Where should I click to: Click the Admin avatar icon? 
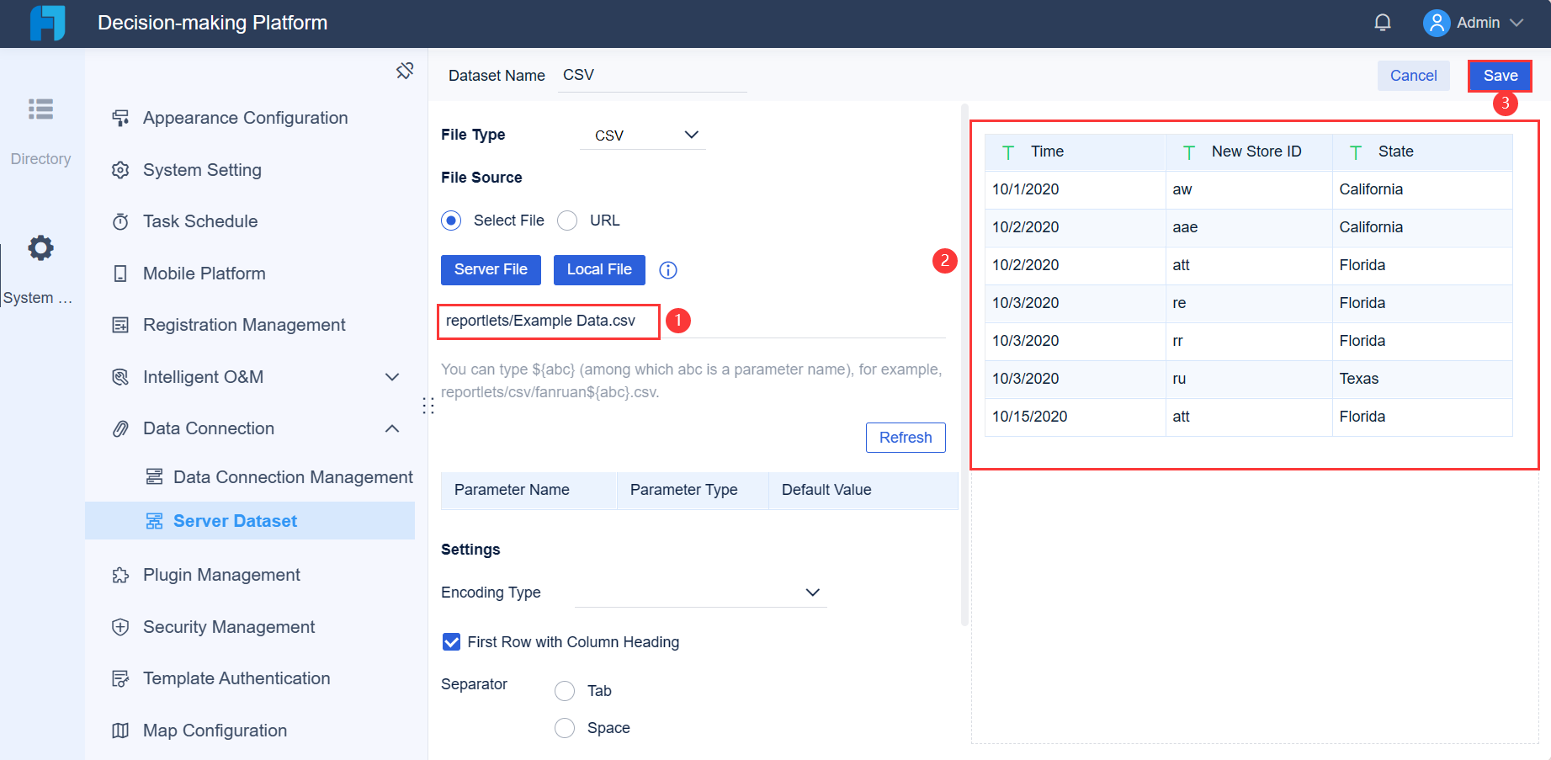(x=1437, y=23)
